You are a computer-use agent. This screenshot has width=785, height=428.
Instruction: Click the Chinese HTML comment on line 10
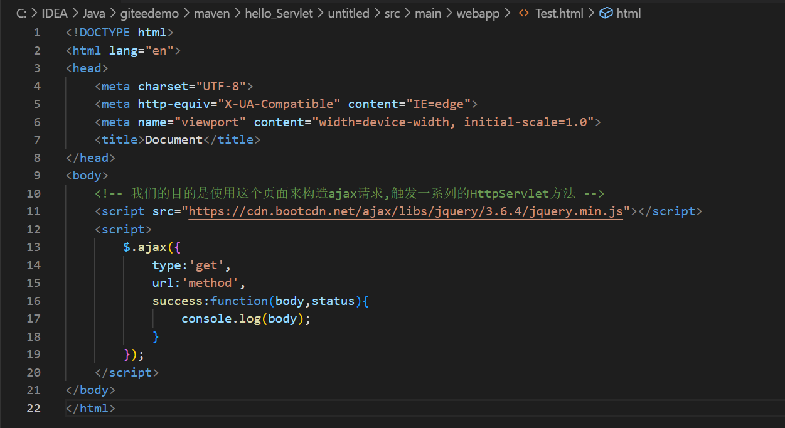350,193
